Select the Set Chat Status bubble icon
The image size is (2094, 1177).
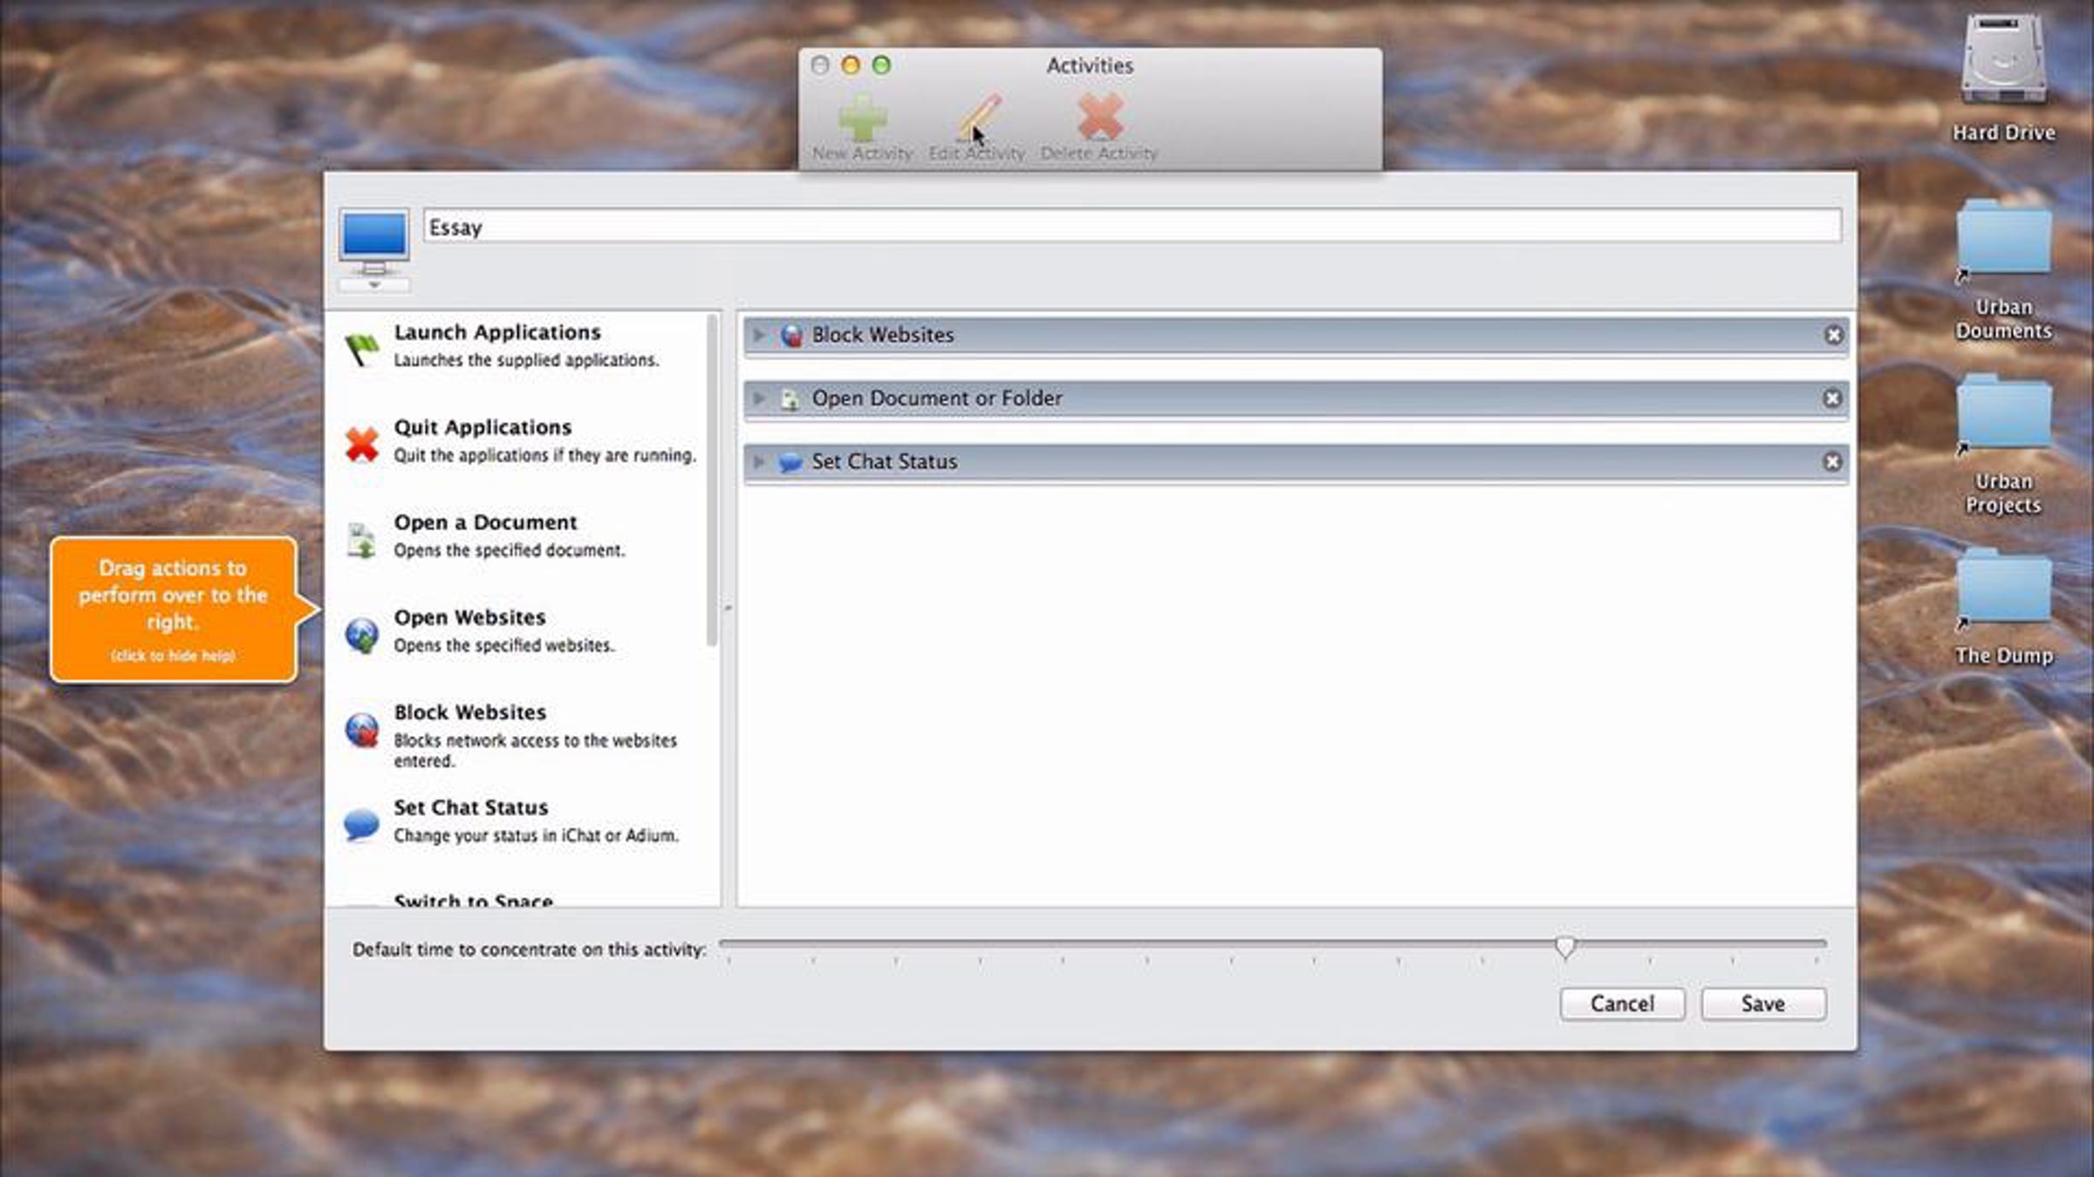(x=361, y=824)
